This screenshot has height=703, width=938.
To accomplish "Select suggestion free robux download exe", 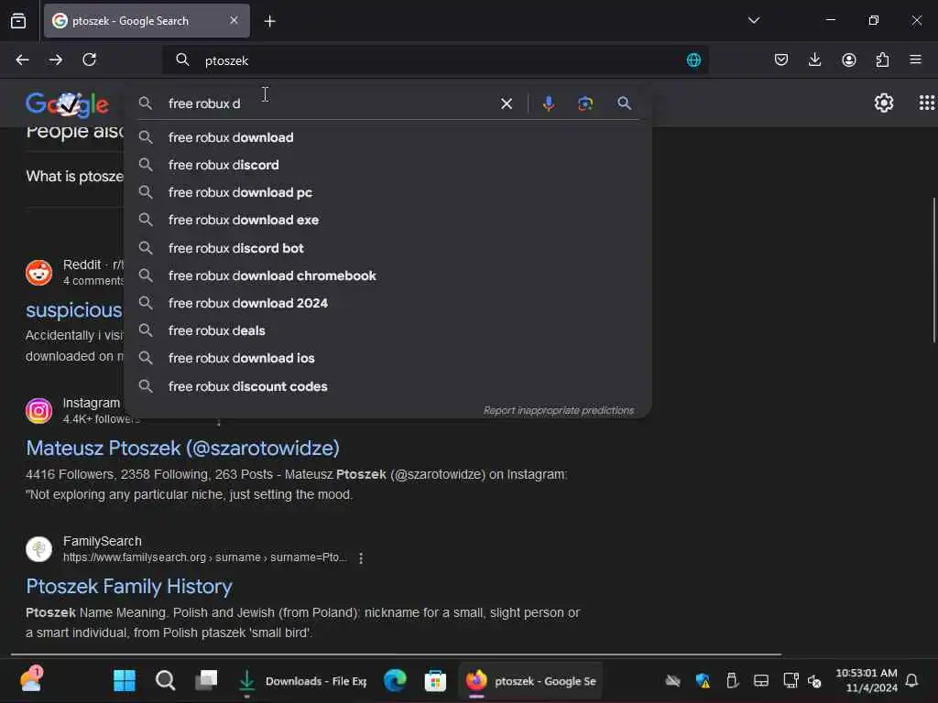I will pos(387,220).
